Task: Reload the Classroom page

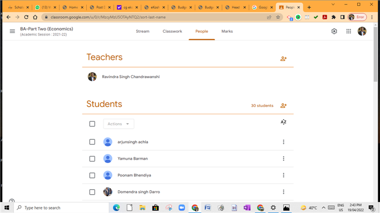Action: (26, 17)
